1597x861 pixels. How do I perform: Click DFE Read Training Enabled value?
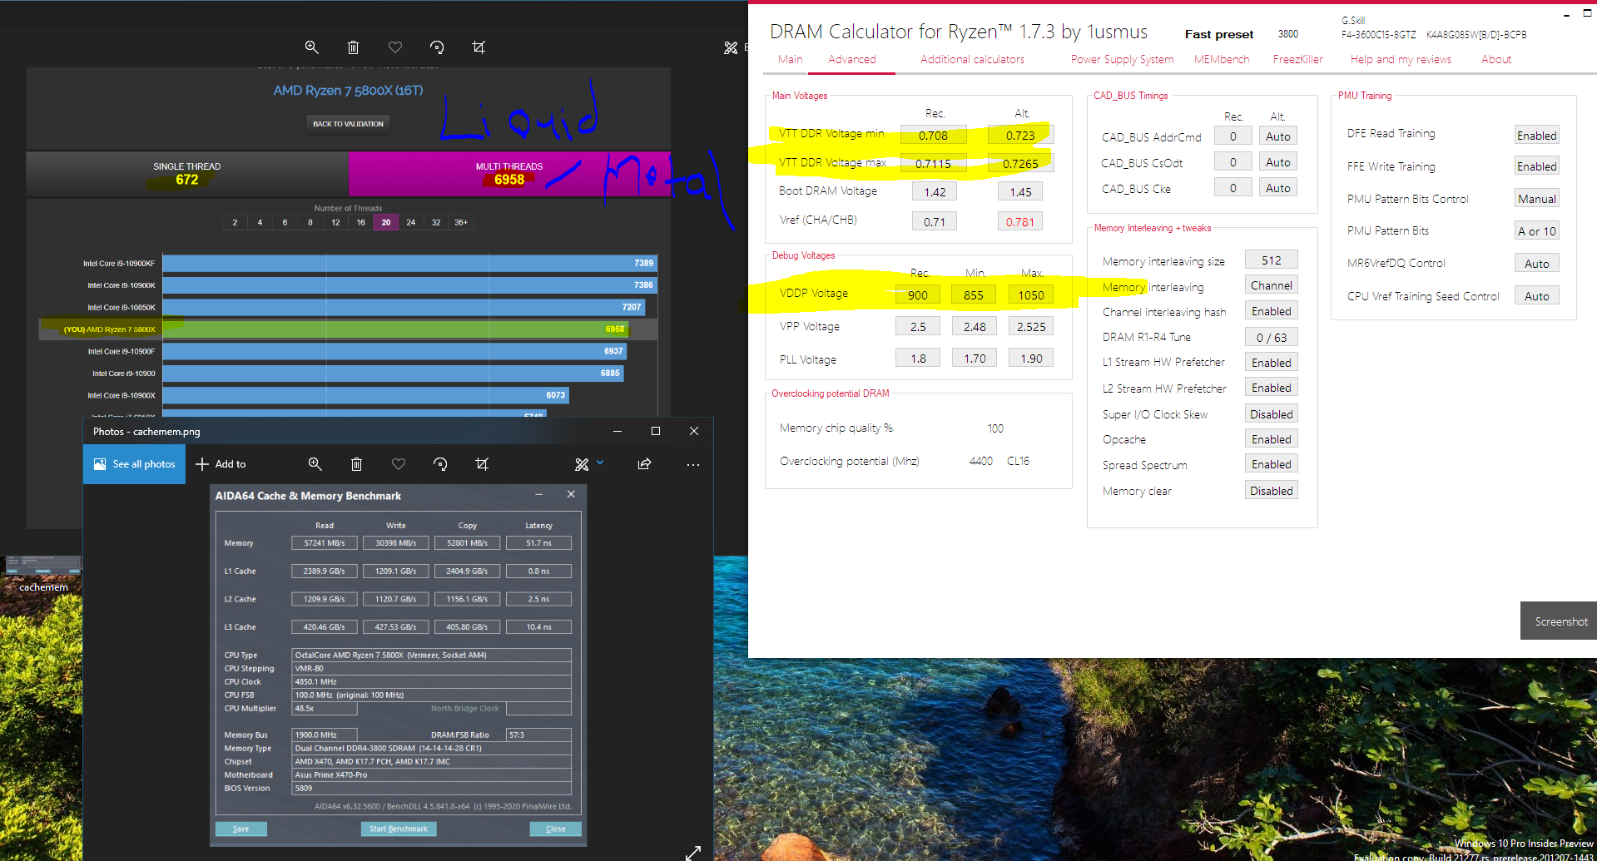[x=1536, y=136]
